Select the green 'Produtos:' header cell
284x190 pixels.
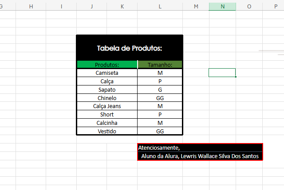pyautogui.click(x=107, y=65)
